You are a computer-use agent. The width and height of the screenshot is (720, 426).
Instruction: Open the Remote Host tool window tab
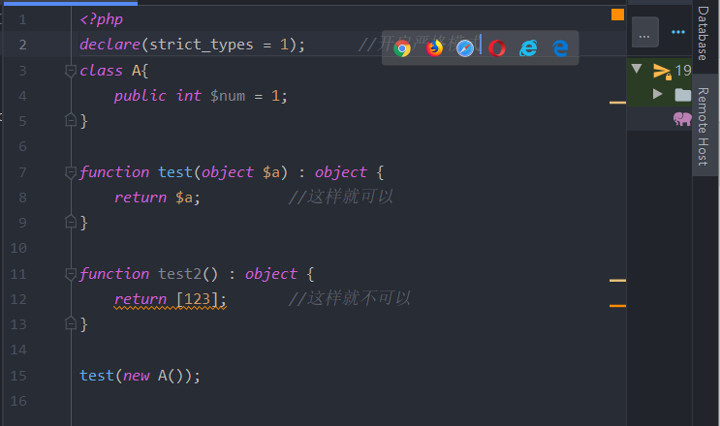pos(703,127)
